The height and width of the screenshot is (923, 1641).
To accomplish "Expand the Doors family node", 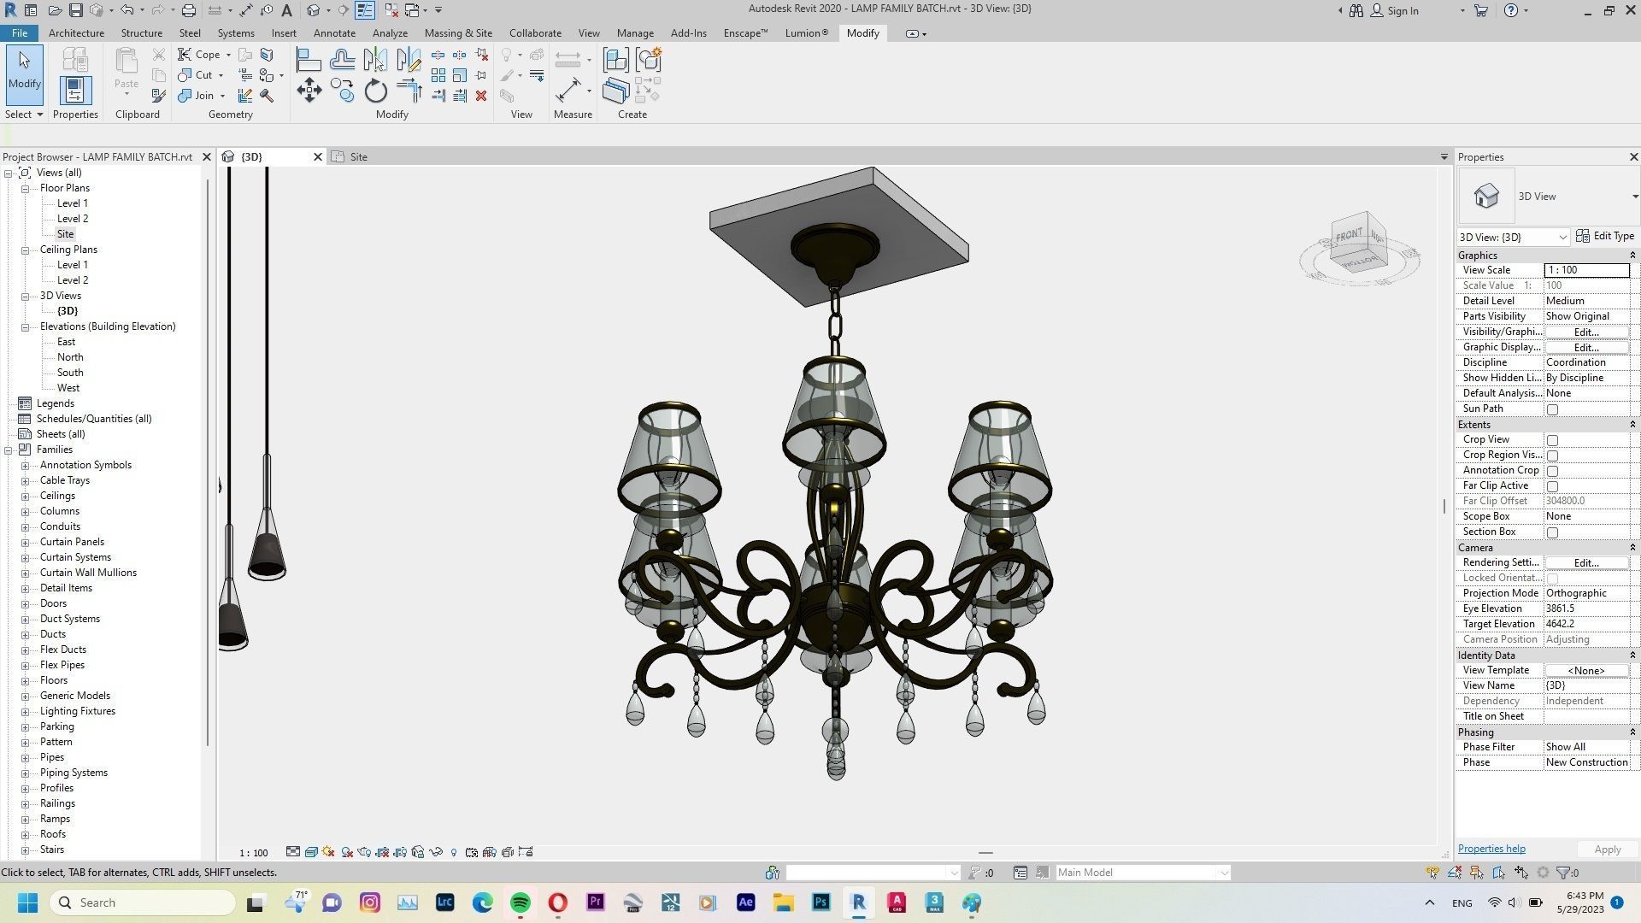I will point(25,603).
